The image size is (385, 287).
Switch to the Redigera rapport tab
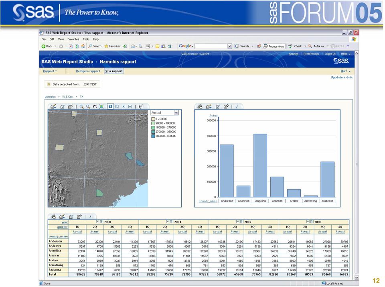88,71
